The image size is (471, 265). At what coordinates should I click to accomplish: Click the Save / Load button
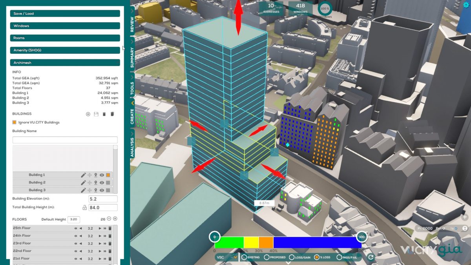coord(65,14)
